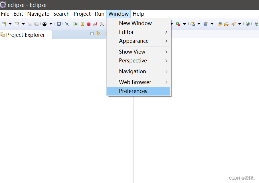Click the rightmost globe with green arrow icon
This screenshot has width=259, height=183.
click(256, 24)
